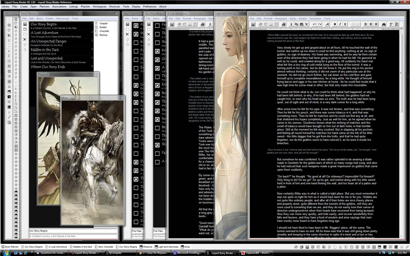Toggle italic in Riddles in the Dark editor
Screen dimensions: 410x256
coord(340,24)
